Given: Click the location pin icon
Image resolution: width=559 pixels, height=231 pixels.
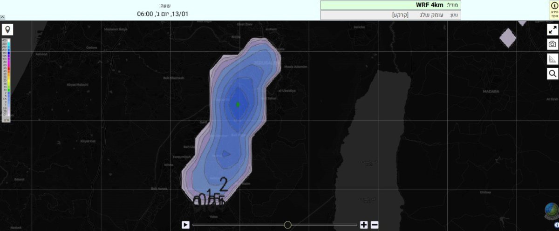Looking at the screenshot, I should pyautogui.click(x=7, y=30).
